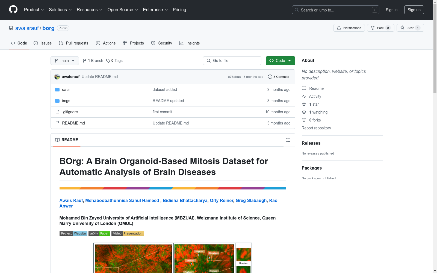Fork the borg repository
This screenshot has width=437, height=273.
pyautogui.click(x=381, y=28)
